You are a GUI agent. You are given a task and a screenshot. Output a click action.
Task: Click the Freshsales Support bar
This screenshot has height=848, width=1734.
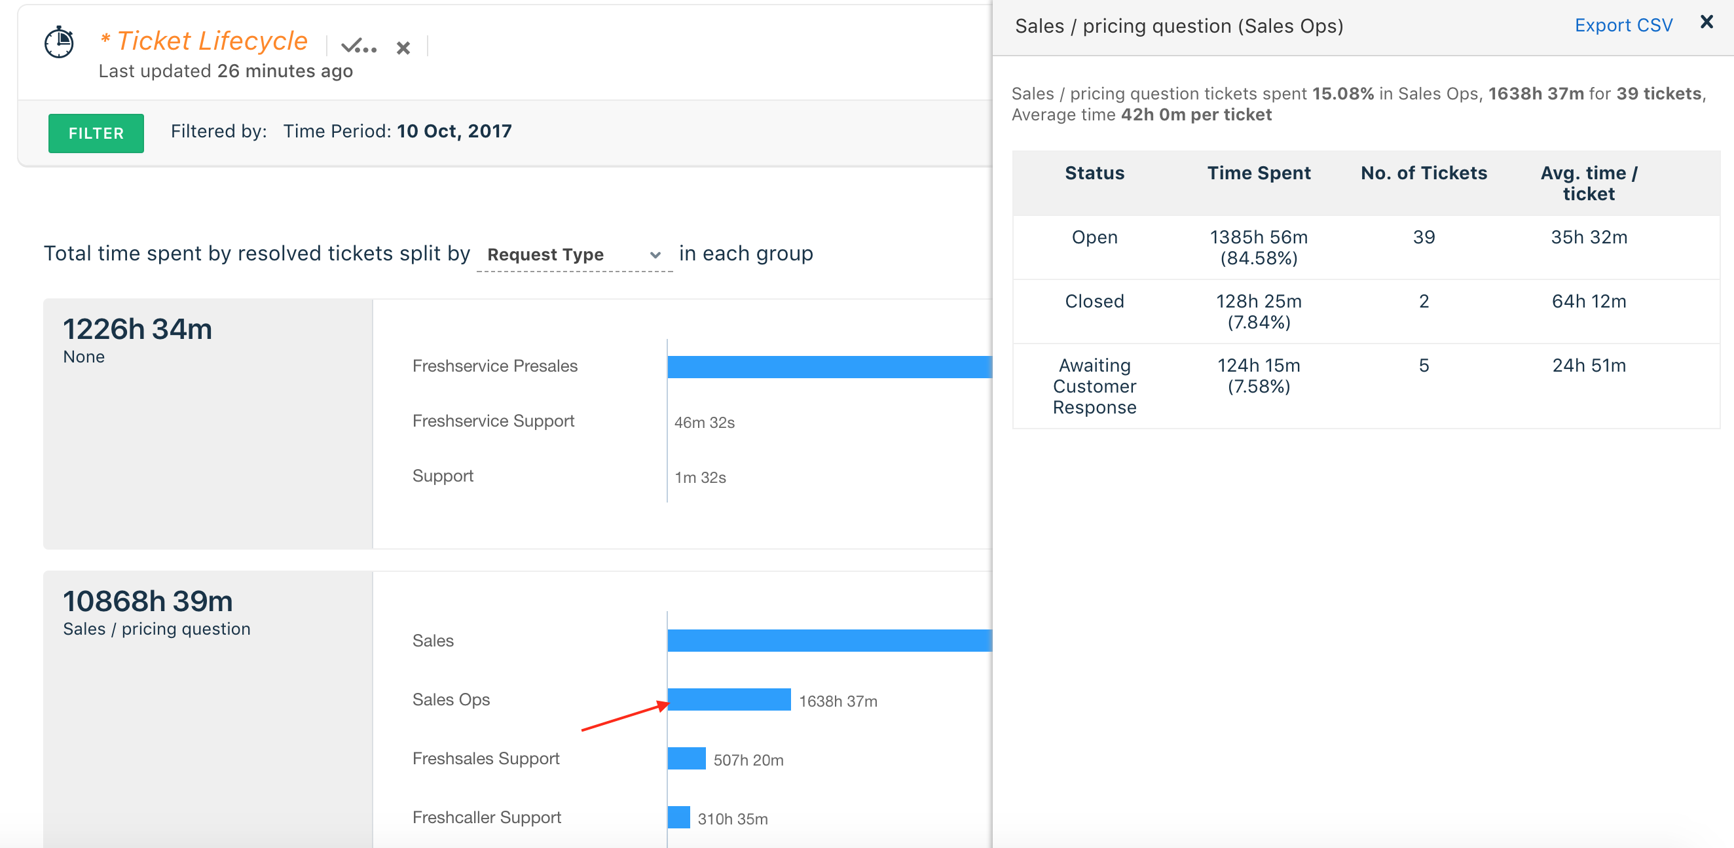[687, 758]
